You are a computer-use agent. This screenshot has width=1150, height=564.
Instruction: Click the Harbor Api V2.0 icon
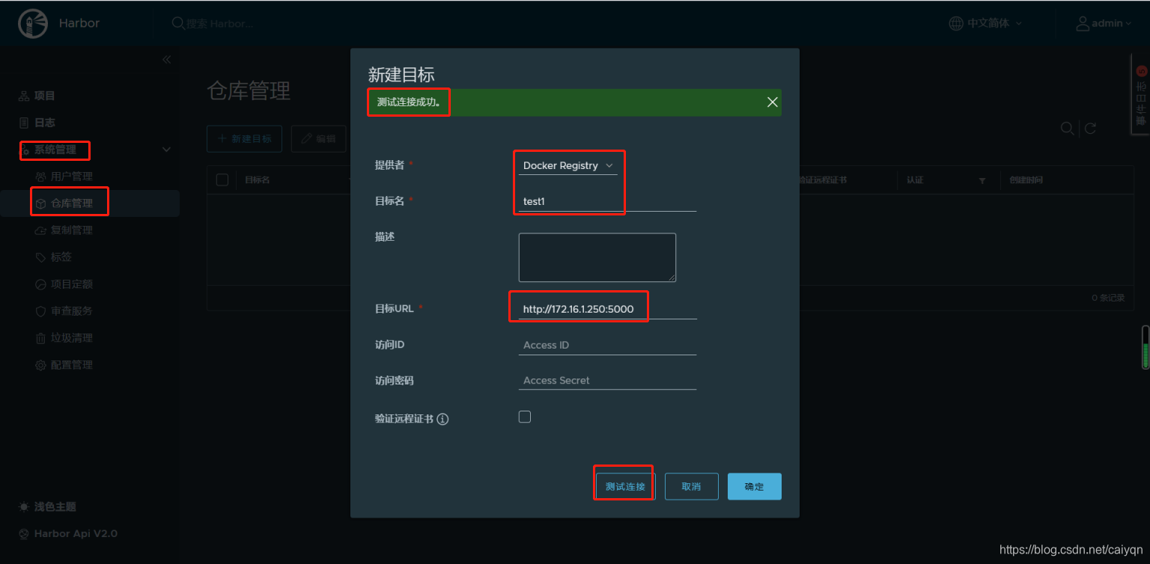coord(24,534)
